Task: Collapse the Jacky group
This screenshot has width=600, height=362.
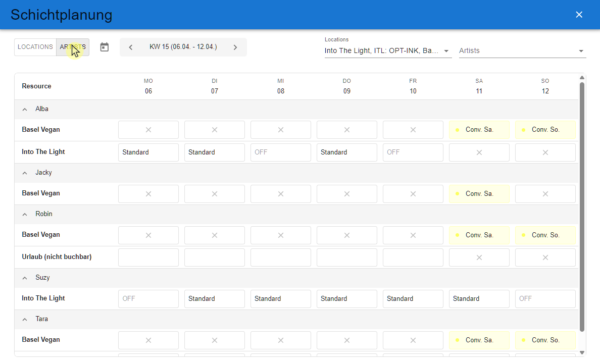Action: [25, 173]
